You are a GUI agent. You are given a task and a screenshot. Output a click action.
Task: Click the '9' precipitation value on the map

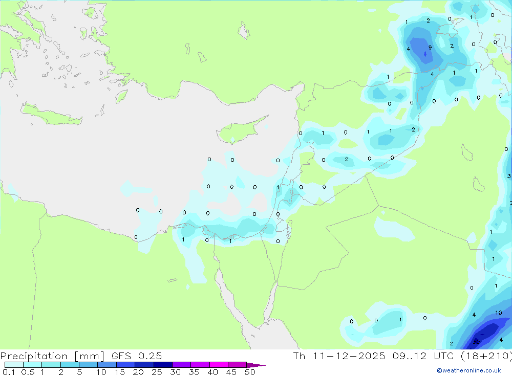click(430, 48)
